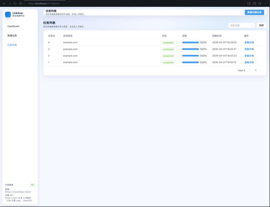Image resolution: width=270 pixels, height=207 pixels.
Task: Click the LinkScan blue logo icon
Action: [8, 15]
